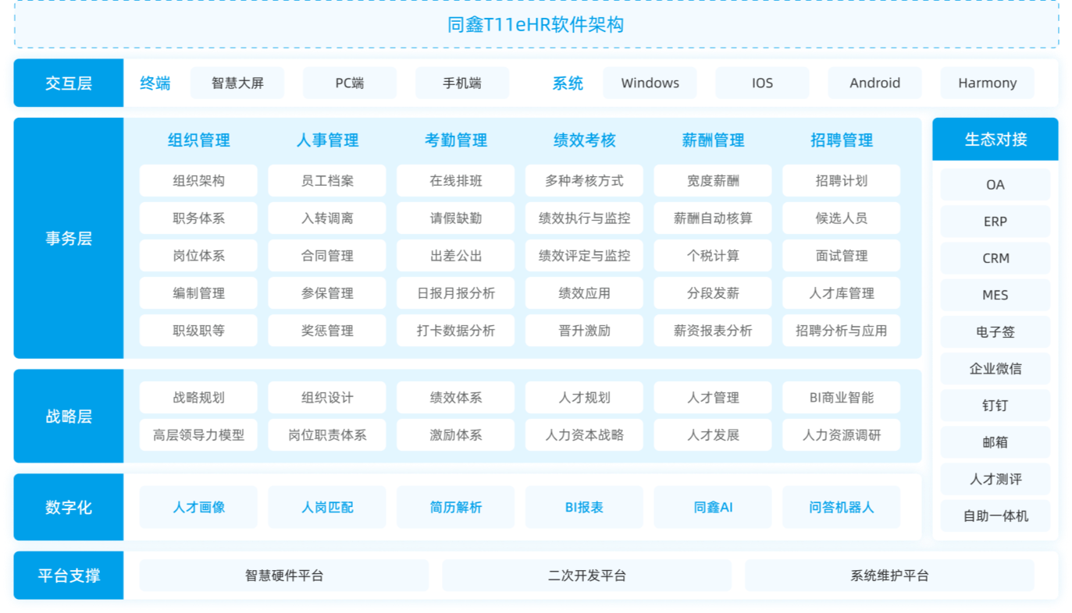Select the OA integration item
The height and width of the screenshot is (613, 1072).
coord(995,185)
